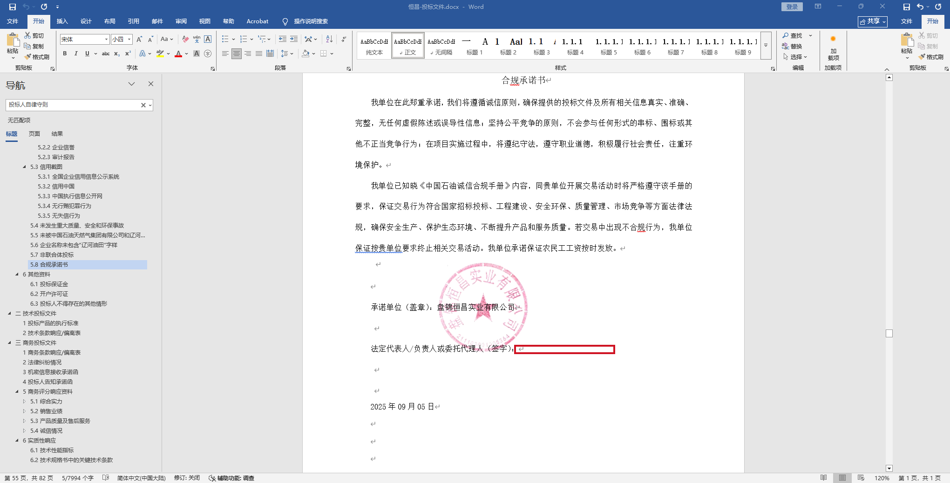Screen dimensions: 950x483
Task: Center-align the paragraph
Action: click(x=237, y=54)
